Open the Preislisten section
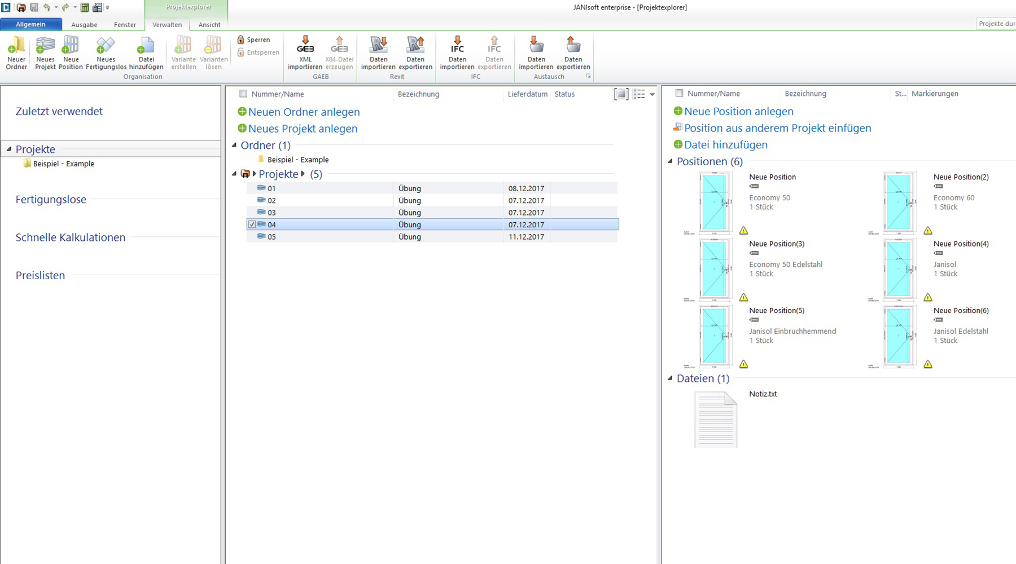 pos(40,275)
